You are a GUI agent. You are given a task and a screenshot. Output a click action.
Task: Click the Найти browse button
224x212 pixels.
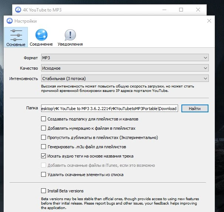(x=195, y=109)
